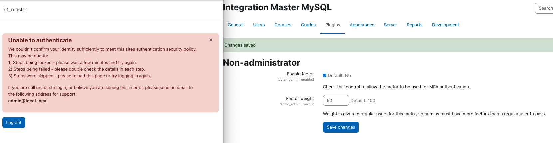Select the Plugins tab
Image resolution: width=553 pixels, height=143 pixels.
333,25
